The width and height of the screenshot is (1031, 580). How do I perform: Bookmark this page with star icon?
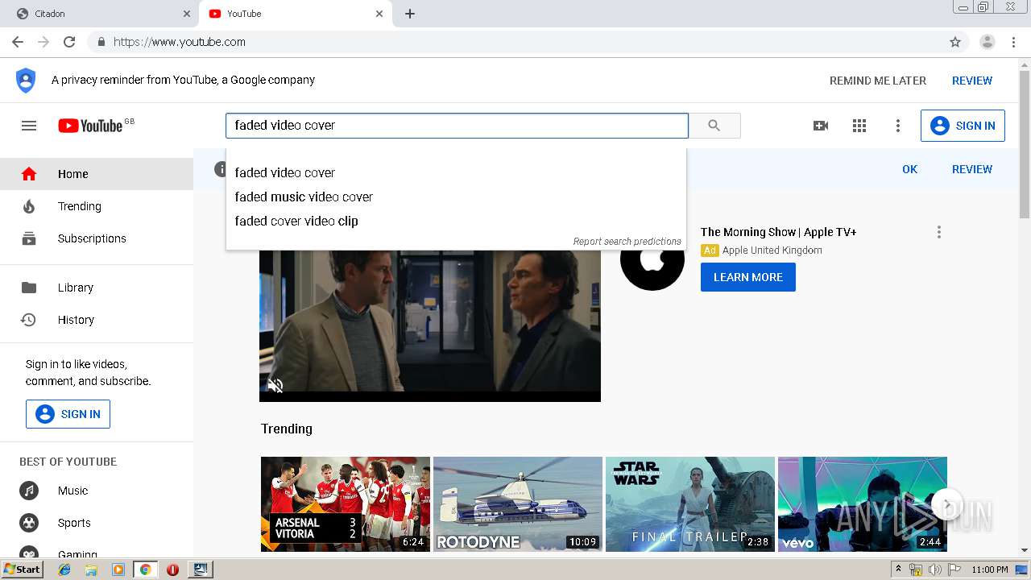click(x=955, y=42)
